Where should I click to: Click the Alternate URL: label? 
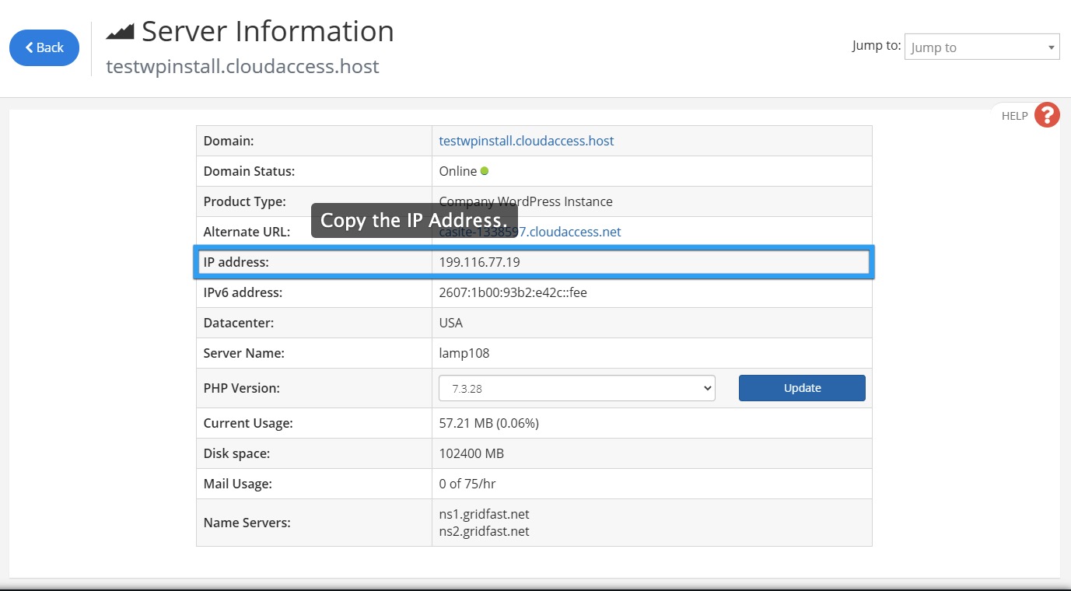pos(247,232)
